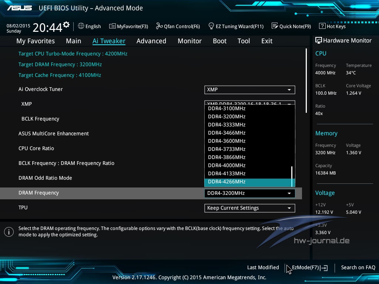The height and width of the screenshot is (284, 379).
Task: Choose DDR4-3100MHz from the list
Action: pyautogui.click(x=248, y=108)
